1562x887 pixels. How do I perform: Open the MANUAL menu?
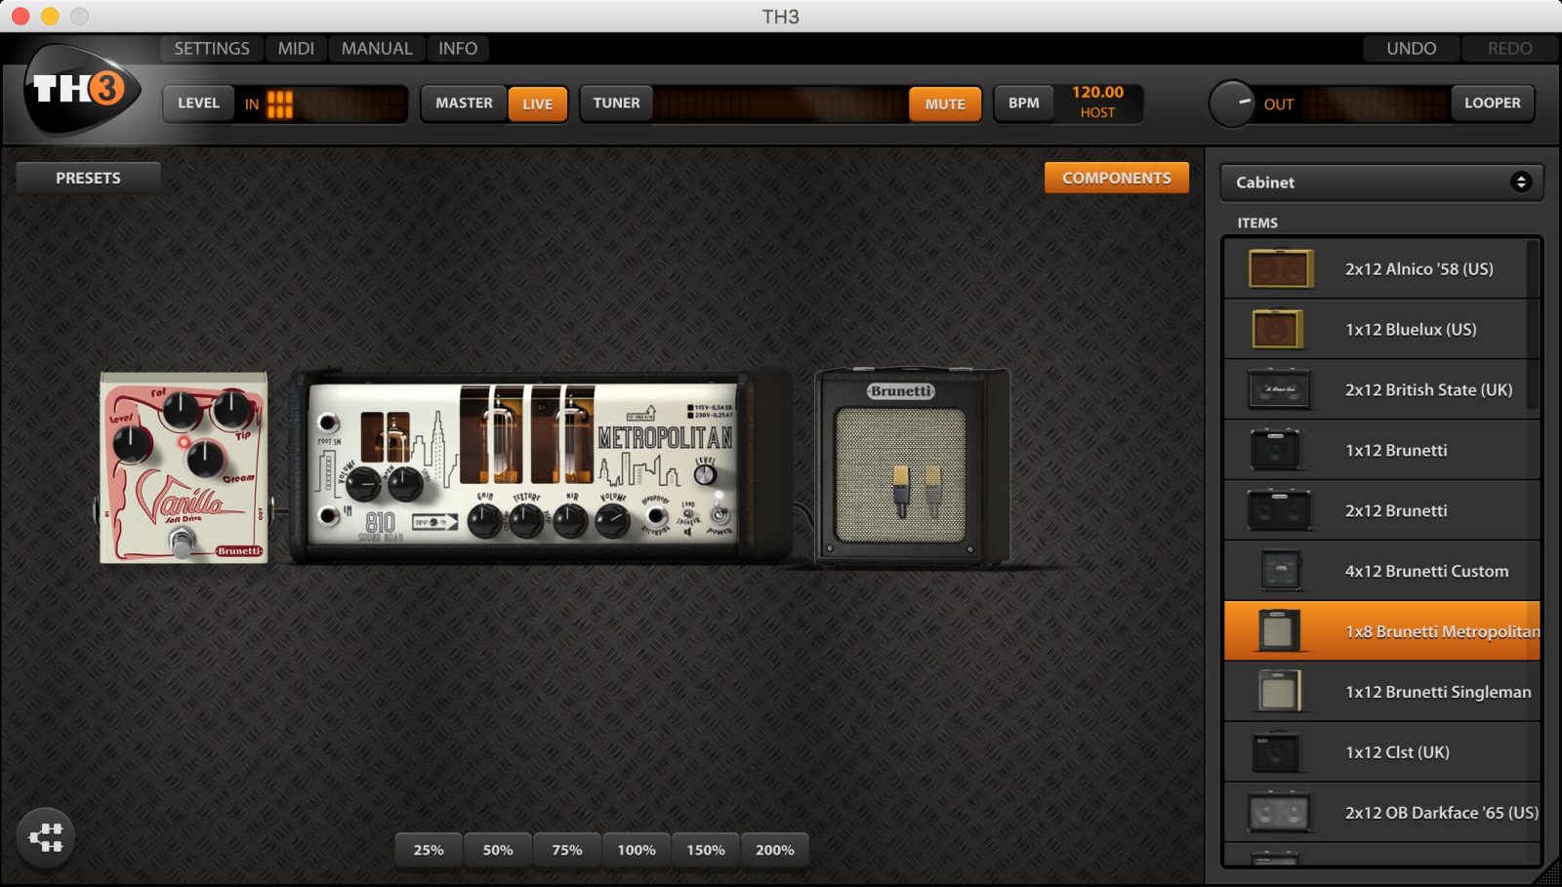(377, 48)
